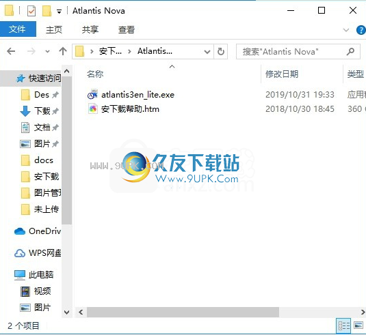Expand the quick access toolbar customize dropdown
Screen dimensions: 366x335
tap(60, 12)
